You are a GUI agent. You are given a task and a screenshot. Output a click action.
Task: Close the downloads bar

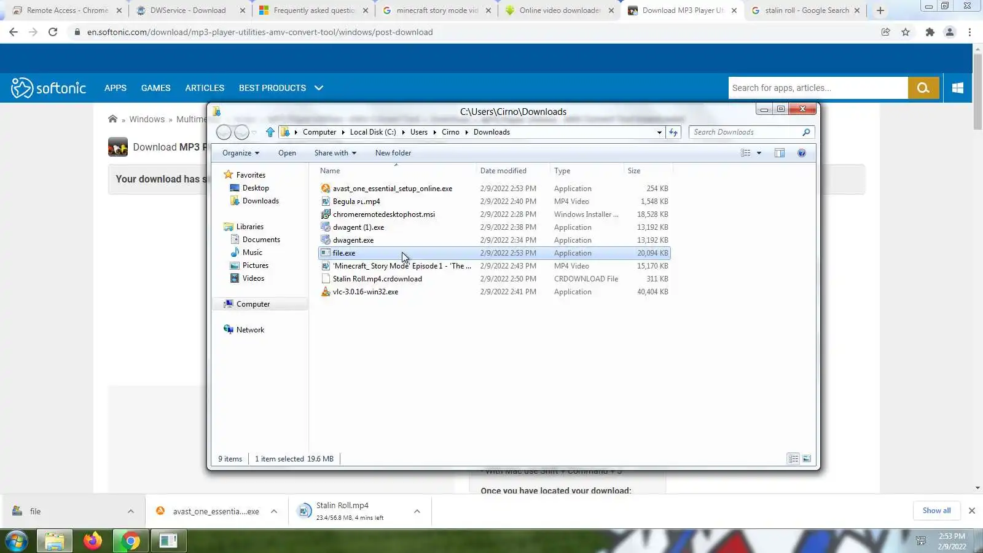[972, 511]
